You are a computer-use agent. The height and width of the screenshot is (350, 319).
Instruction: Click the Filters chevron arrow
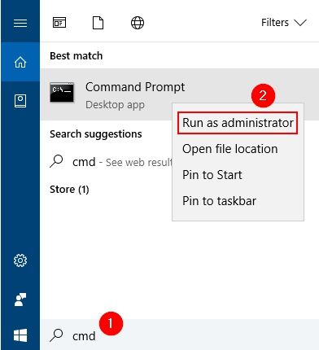click(x=300, y=23)
